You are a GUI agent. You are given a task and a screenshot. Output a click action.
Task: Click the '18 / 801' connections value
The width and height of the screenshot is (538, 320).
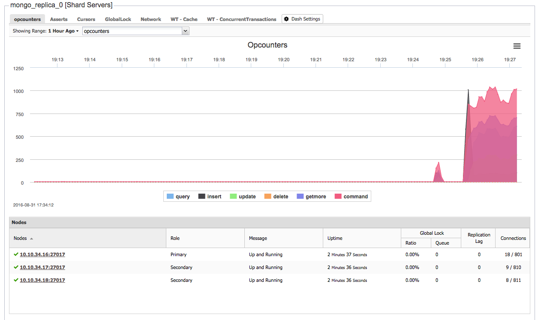coord(513,254)
